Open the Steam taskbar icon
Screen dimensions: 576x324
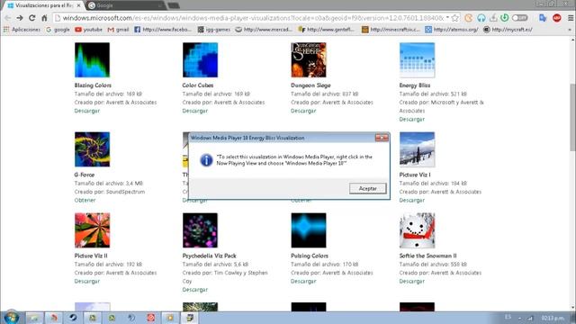tap(73, 318)
